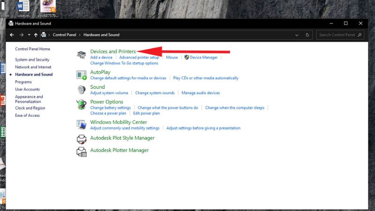The width and height of the screenshot is (375, 211).
Task: Navigate back with the back arrow
Action: click(12, 35)
